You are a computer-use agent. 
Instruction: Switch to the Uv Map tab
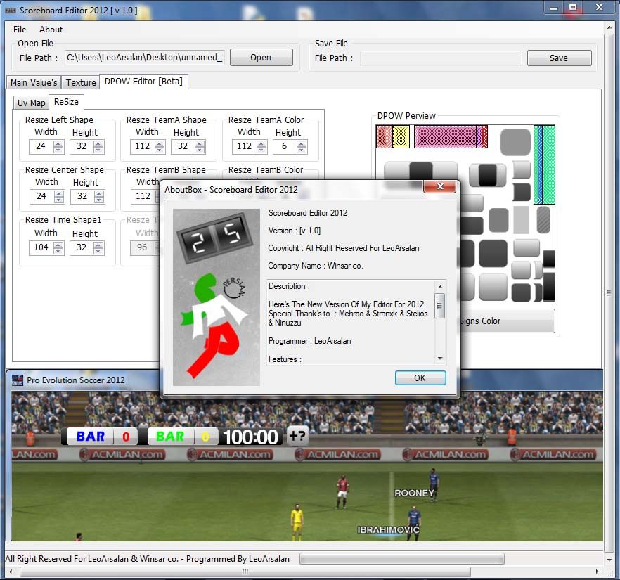(31, 103)
